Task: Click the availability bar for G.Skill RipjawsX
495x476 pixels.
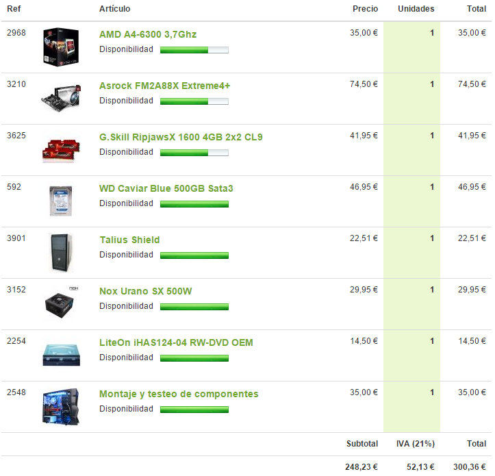Action: click(194, 153)
